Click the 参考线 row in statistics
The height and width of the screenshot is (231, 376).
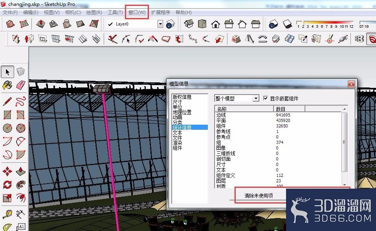278,131
